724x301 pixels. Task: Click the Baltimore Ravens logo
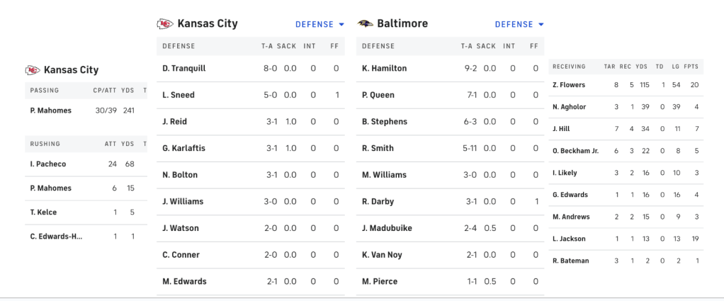tap(366, 24)
